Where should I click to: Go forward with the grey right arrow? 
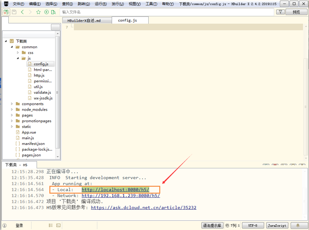pyautogui.click(x=30, y=12)
